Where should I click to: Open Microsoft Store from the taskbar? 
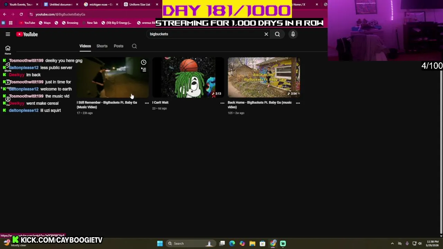(x=262, y=243)
